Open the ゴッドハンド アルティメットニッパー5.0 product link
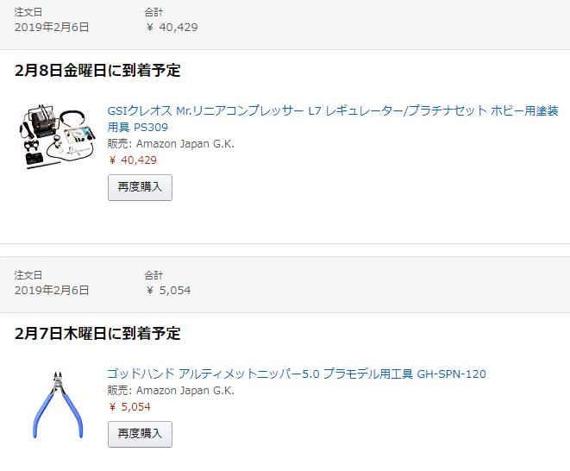Viewport: 570px width, 471px height. [297, 374]
